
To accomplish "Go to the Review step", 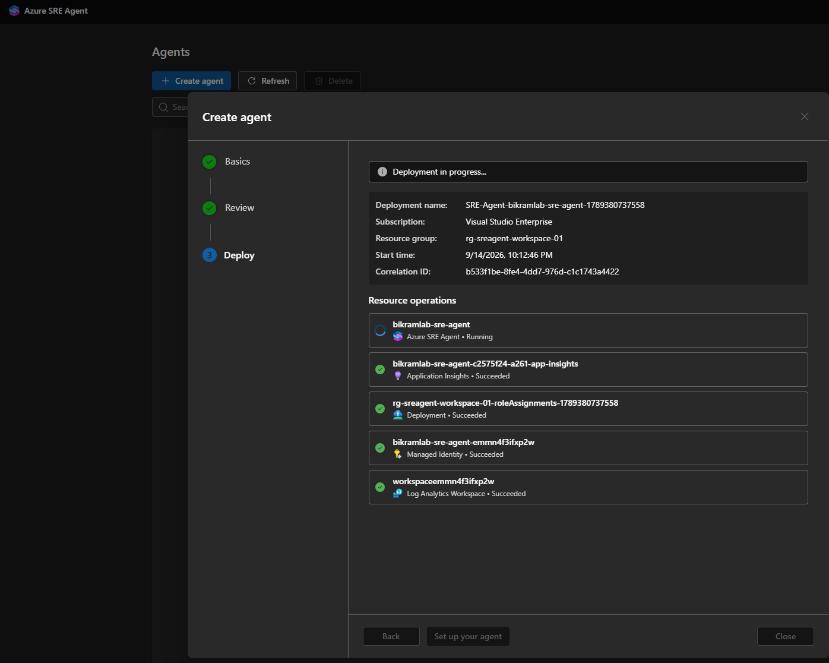I will (x=239, y=208).
